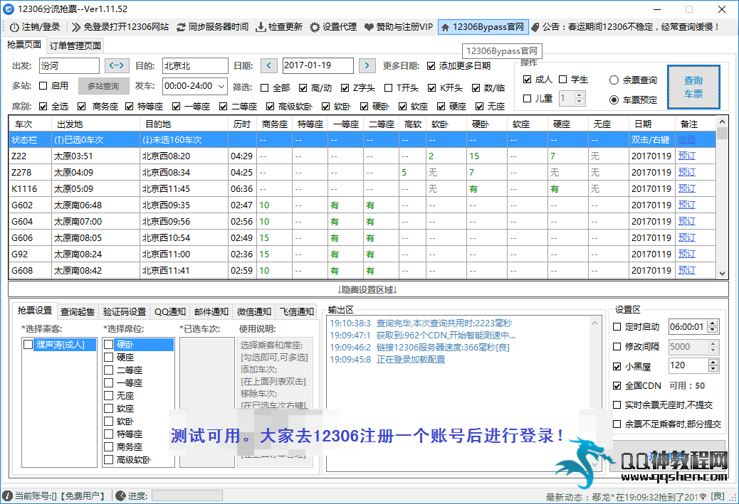This screenshot has height=504, width=739.
Task: Open the 验证码设置 tab
Action: pyautogui.click(x=125, y=311)
